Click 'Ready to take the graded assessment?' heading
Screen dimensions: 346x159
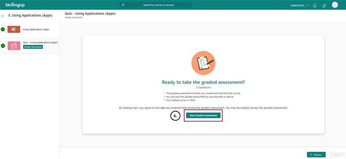pyautogui.click(x=203, y=82)
